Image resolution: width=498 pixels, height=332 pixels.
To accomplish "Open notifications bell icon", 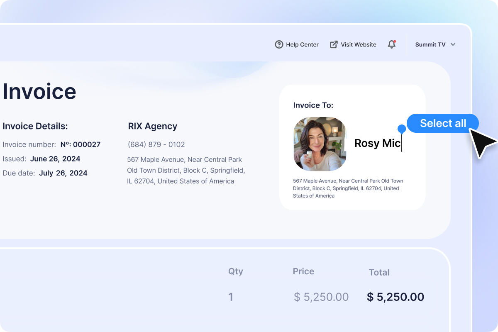I will [x=392, y=44].
